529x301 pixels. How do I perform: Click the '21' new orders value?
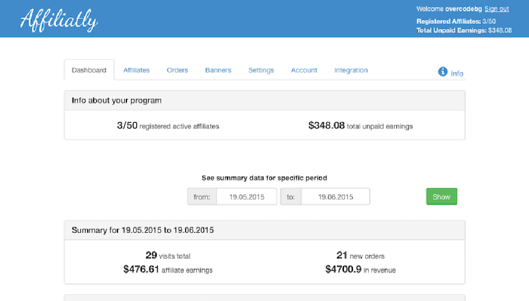tap(342, 255)
